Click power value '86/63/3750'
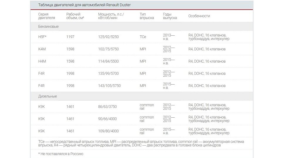This screenshot has width=282, height=158. (x=108, y=107)
